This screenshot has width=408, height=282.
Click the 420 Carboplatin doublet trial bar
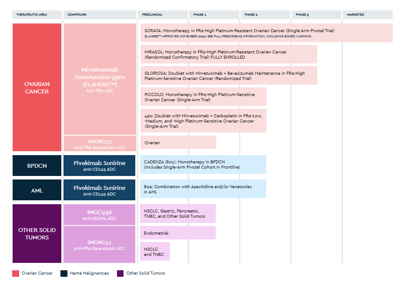tap(204, 121)
